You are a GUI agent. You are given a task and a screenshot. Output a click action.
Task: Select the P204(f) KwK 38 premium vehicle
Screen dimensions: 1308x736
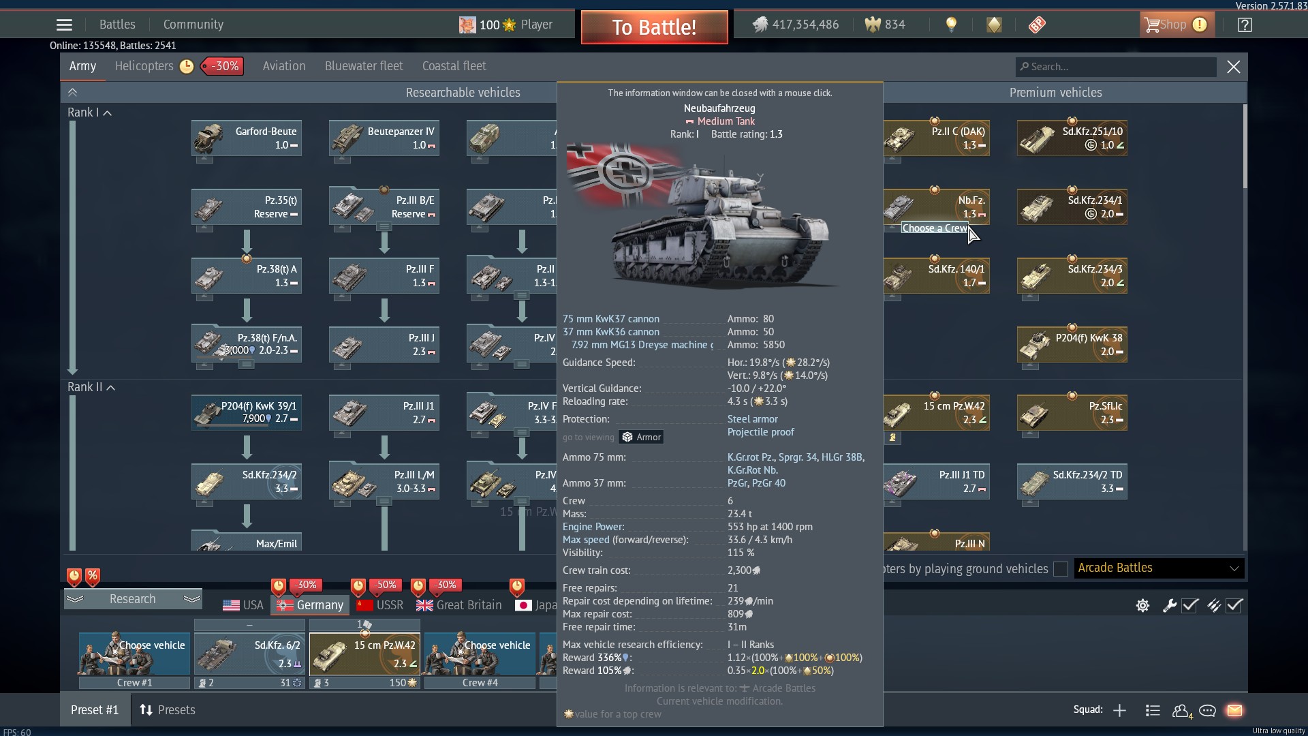(1072, 345)
